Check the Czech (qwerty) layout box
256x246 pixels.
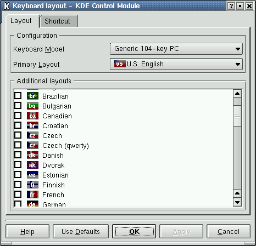click(x=18, y=145)
